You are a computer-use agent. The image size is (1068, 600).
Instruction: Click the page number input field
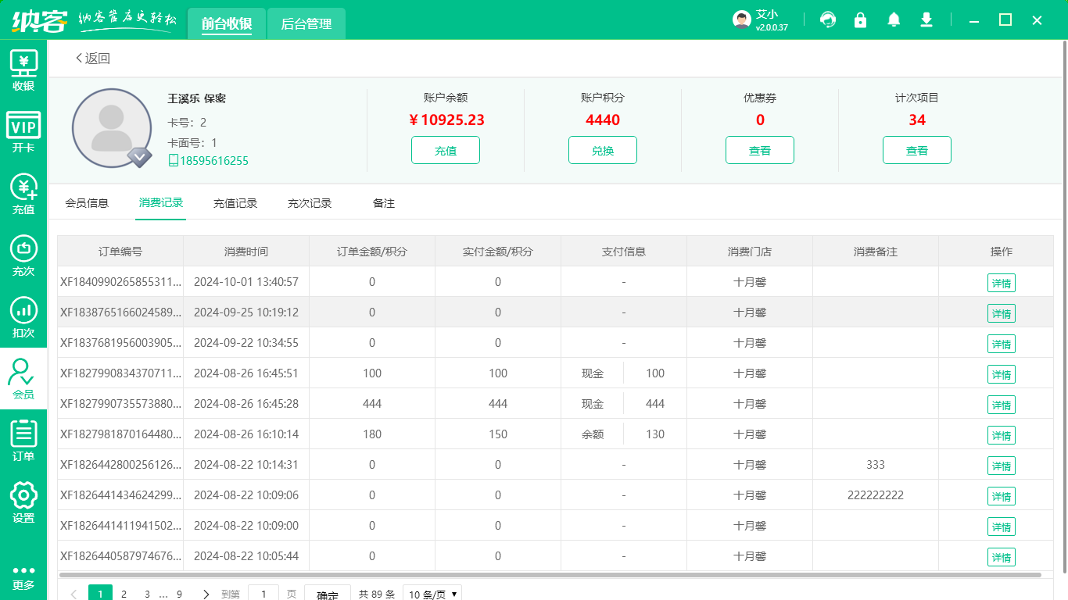point(263,594)
